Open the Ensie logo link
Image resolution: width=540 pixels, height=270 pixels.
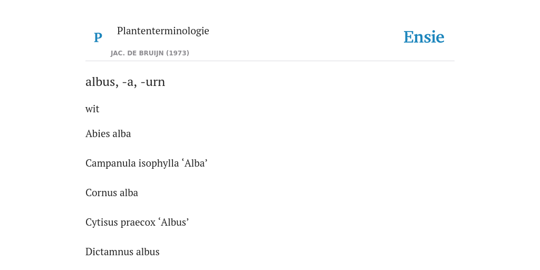(x=423, y=37)
